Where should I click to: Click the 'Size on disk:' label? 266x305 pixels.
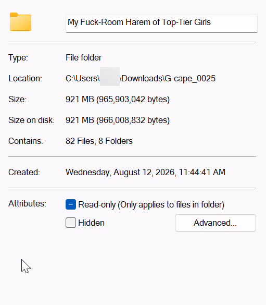click(31, 120)
